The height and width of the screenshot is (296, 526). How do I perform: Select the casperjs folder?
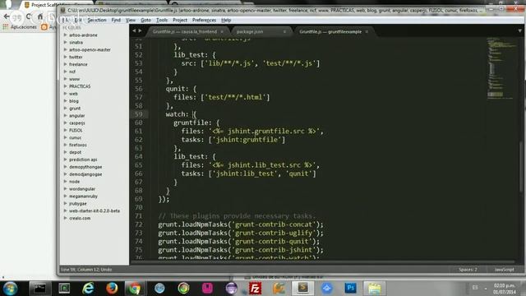pos(76,123)
